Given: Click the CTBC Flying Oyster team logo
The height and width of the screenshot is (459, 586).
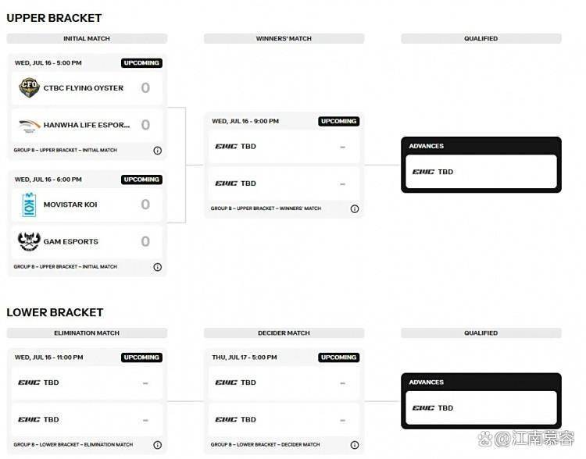Looking at the screenshot, I should click(29, 88).
